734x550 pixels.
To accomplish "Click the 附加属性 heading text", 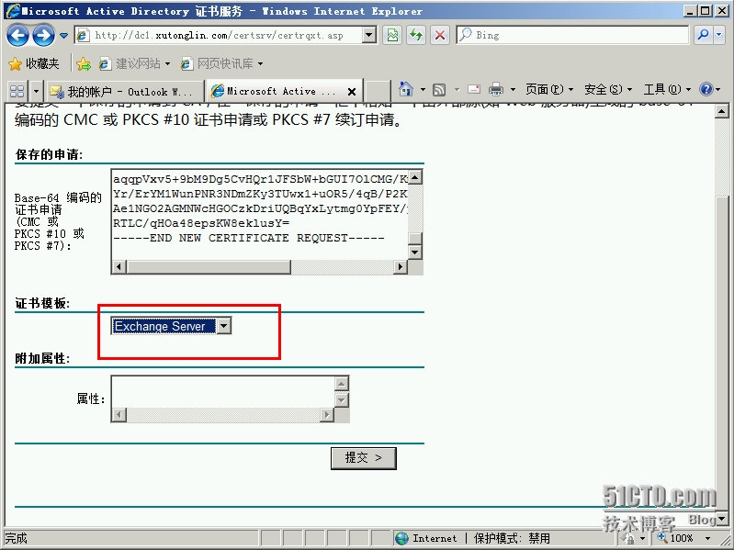I will tap(42, 359).
